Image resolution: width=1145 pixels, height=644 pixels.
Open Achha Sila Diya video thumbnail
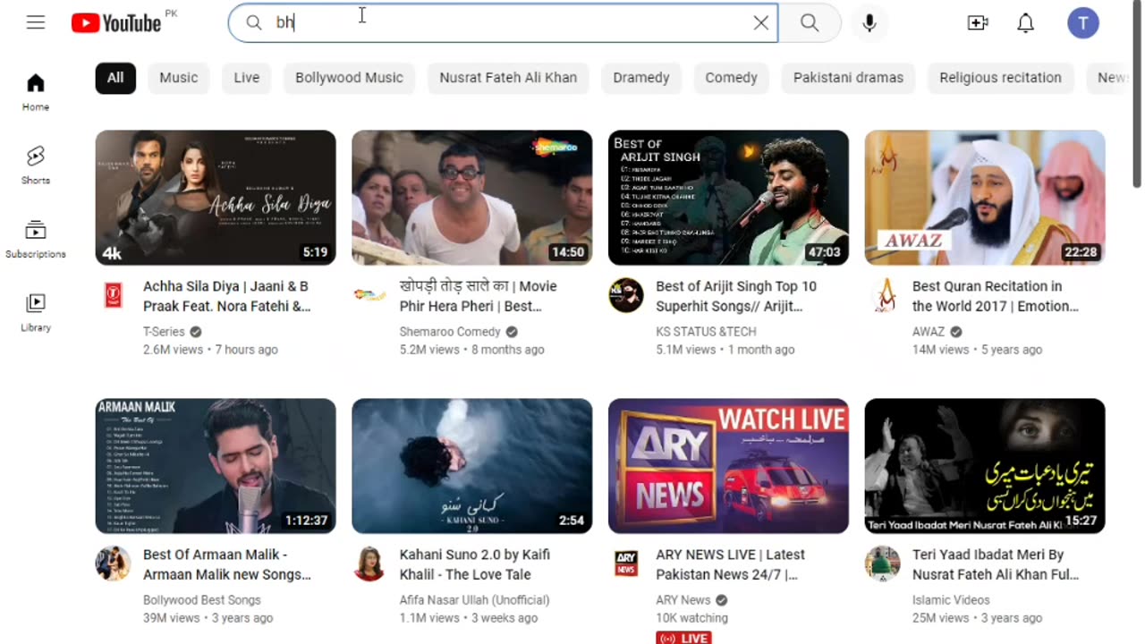[216, 198]
